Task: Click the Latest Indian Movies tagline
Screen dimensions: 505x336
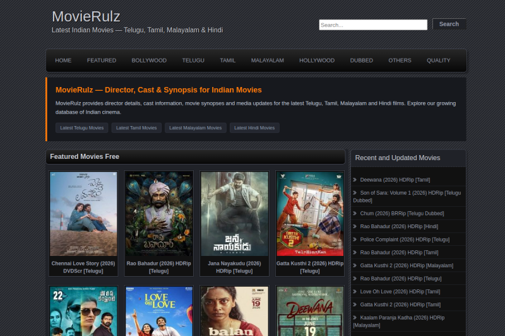Action: coord(137,30)
